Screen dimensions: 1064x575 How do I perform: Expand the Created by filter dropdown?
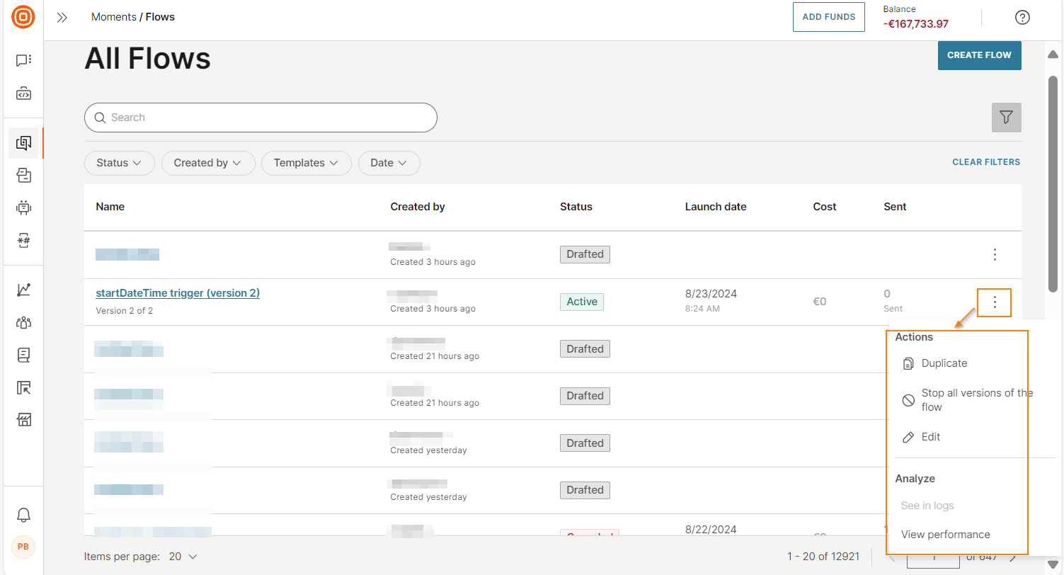207,163
